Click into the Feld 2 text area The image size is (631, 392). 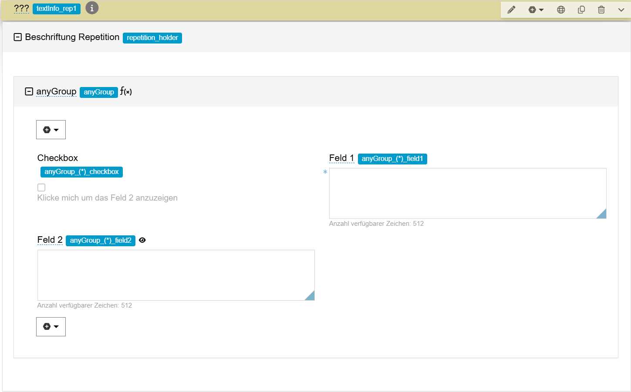[x=175, y=275]
